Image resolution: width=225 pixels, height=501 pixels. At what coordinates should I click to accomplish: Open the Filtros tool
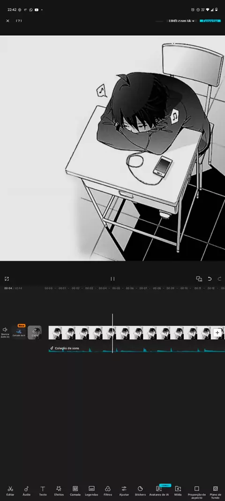coord(108,491)
